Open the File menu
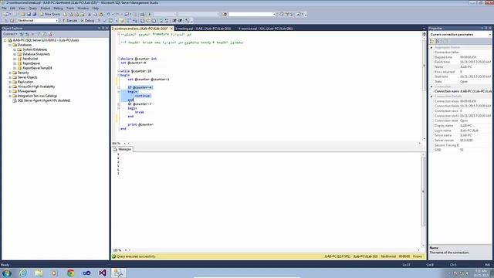This screenshot has width=494, height=278. coord(4,8)
